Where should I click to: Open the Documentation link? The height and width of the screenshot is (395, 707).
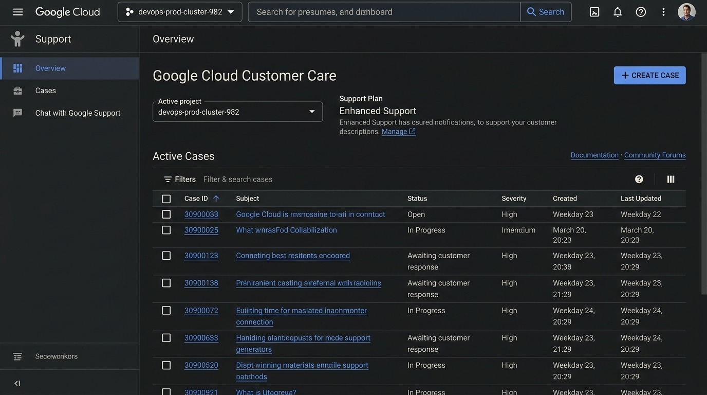[594, 155]
